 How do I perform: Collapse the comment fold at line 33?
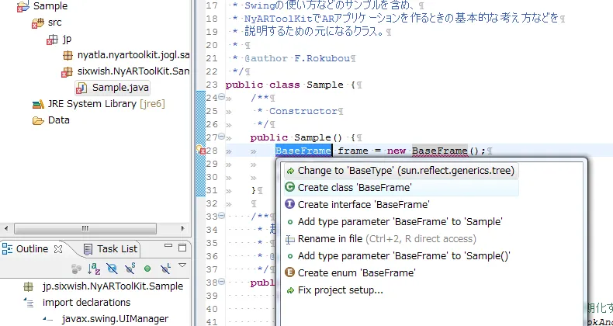221,215
